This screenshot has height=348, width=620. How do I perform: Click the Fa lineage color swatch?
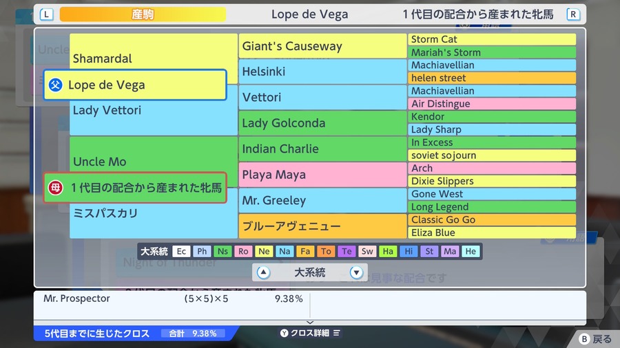305,251
